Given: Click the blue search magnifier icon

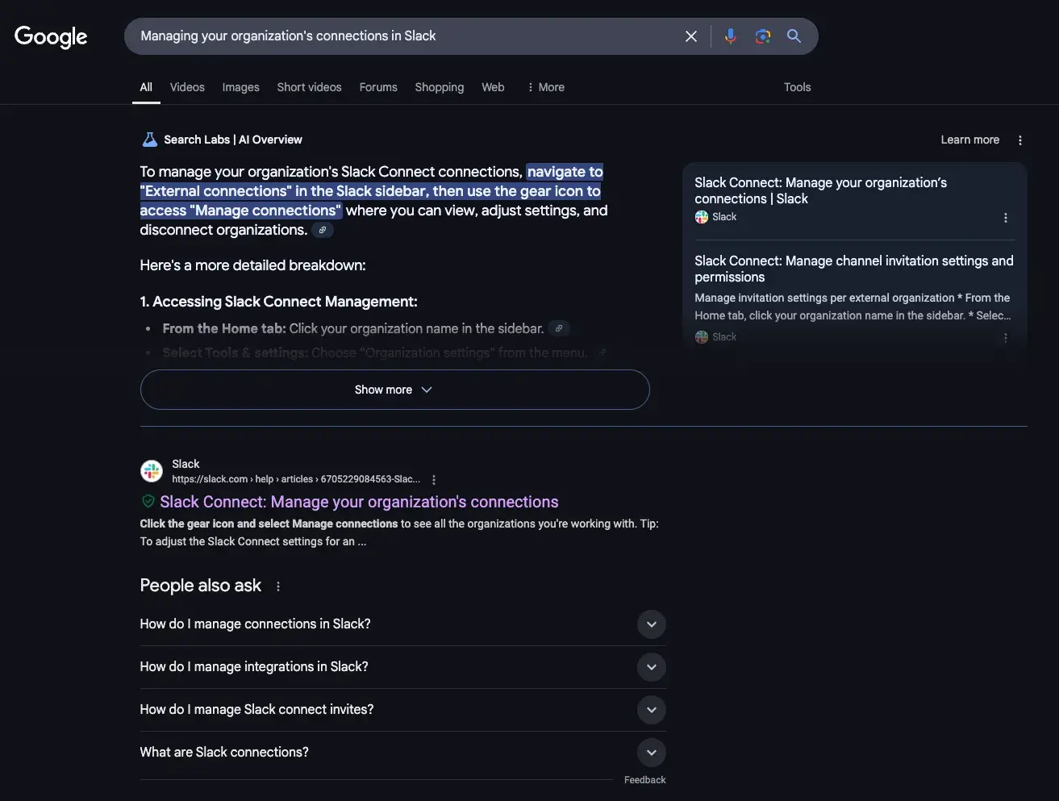Looking at the screenshot, I should click(794, 35).
